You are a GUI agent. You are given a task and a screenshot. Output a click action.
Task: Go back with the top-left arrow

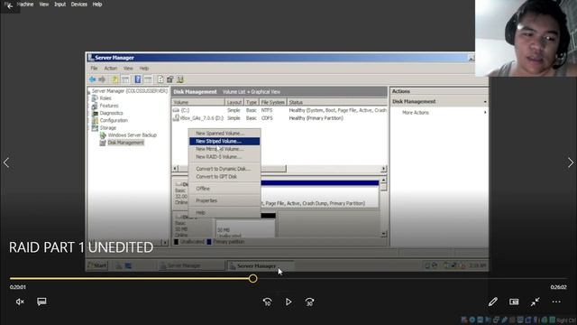coord(10,6)
